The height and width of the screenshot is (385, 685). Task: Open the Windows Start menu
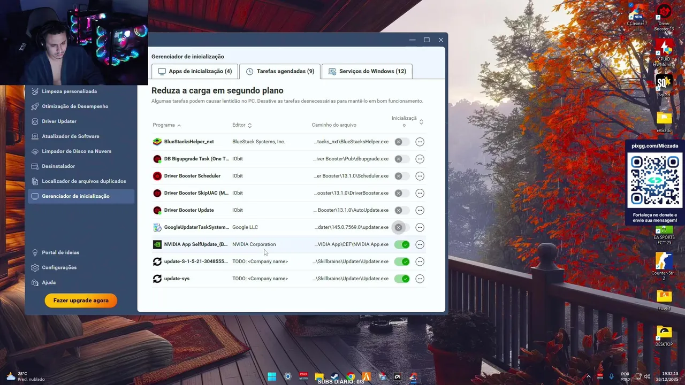point(272,376)
